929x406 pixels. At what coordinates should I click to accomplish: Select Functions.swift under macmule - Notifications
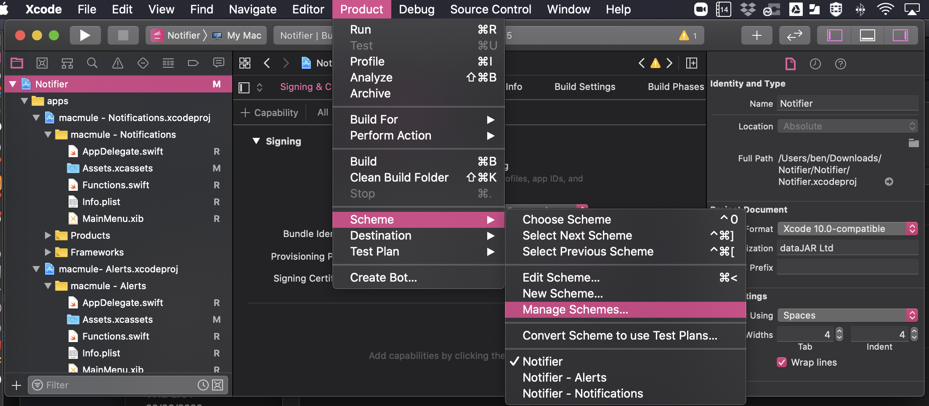(x=116, y=185)
